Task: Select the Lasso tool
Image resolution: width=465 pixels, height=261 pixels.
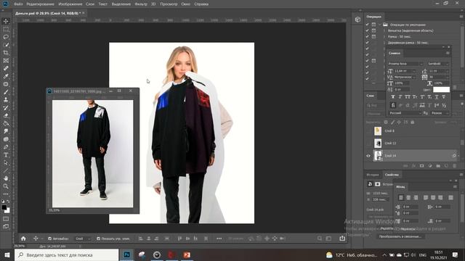Action: tap(6, 37)
